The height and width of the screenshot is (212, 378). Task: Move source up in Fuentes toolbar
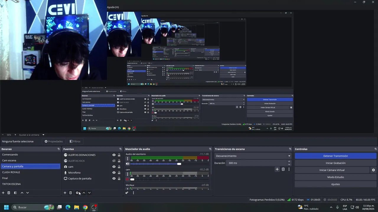click(x=84, y=193)
